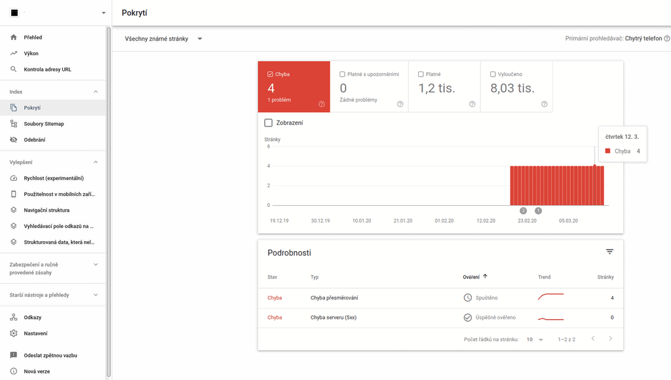The image size is (671, 380).
Task: Sort by the Ověření column arrow
Action: click(486, 276)
